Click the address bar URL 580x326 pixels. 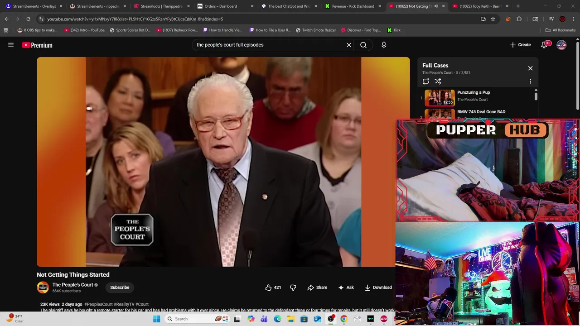(135, 19)
